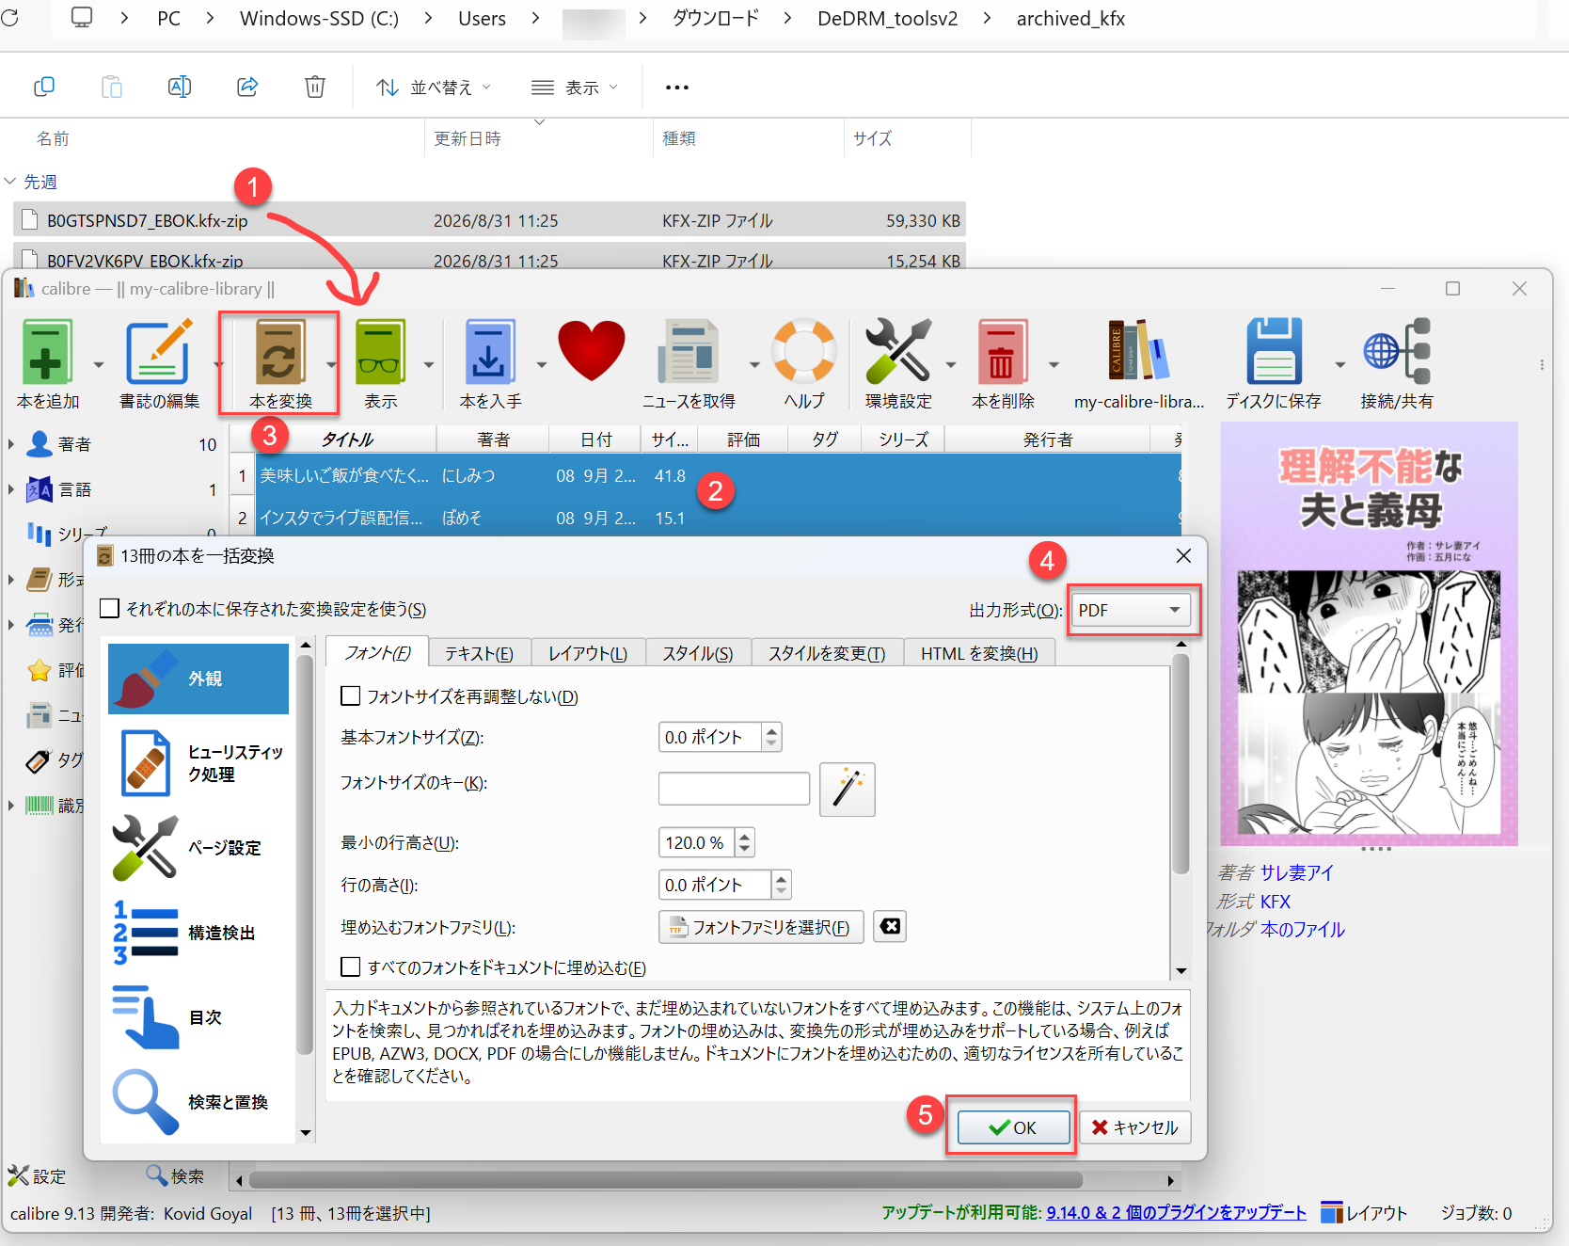Viewport: 1569px width, 1246px height.
Task: Select ページ設定 in conversion sidebar
Action: [x=198, y=848]
